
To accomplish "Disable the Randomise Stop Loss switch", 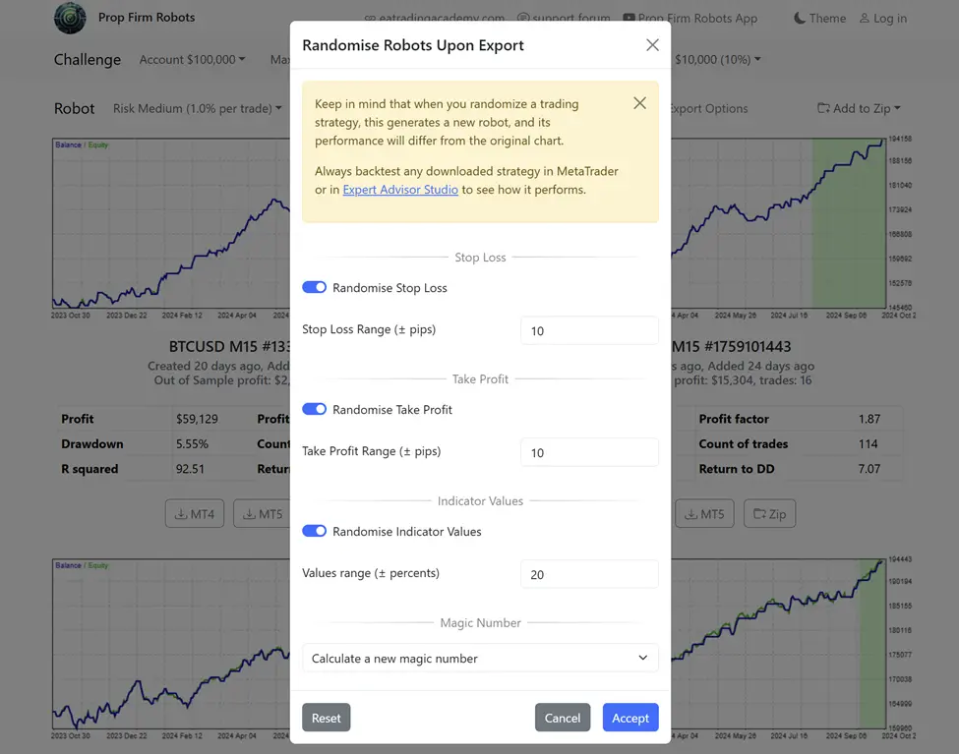I will [x=315, y=287].
